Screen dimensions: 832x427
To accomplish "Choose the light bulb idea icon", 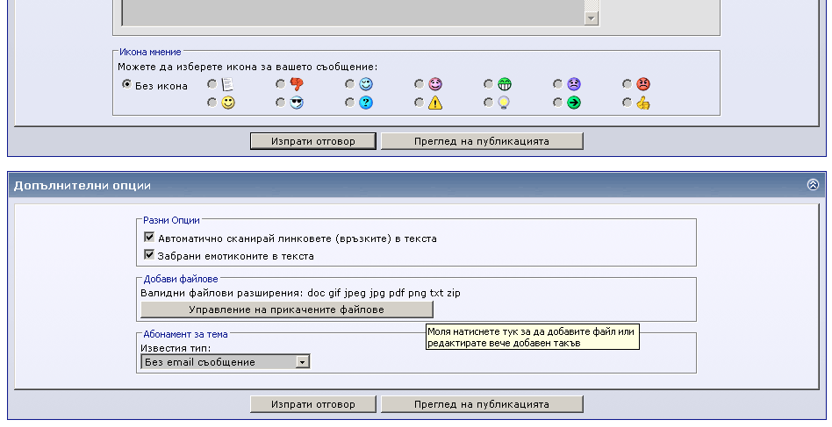I will [x=488, y=103].
